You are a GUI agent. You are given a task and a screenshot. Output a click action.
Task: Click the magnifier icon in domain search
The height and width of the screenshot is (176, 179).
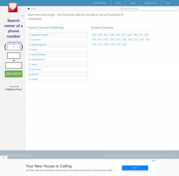pos(122,9)
